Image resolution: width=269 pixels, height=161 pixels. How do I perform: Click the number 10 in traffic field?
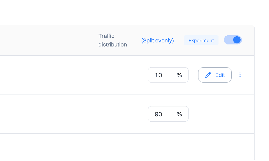[x=159, y=75]
